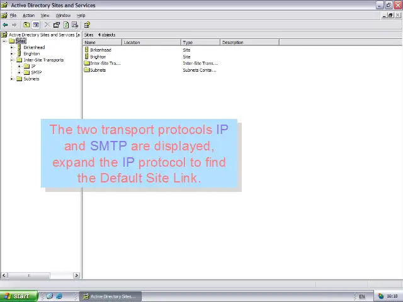Click the quick launch icon beside Start
Image resolution: width=403 pixels, height=302 pixels.
[x=50, y=296]
